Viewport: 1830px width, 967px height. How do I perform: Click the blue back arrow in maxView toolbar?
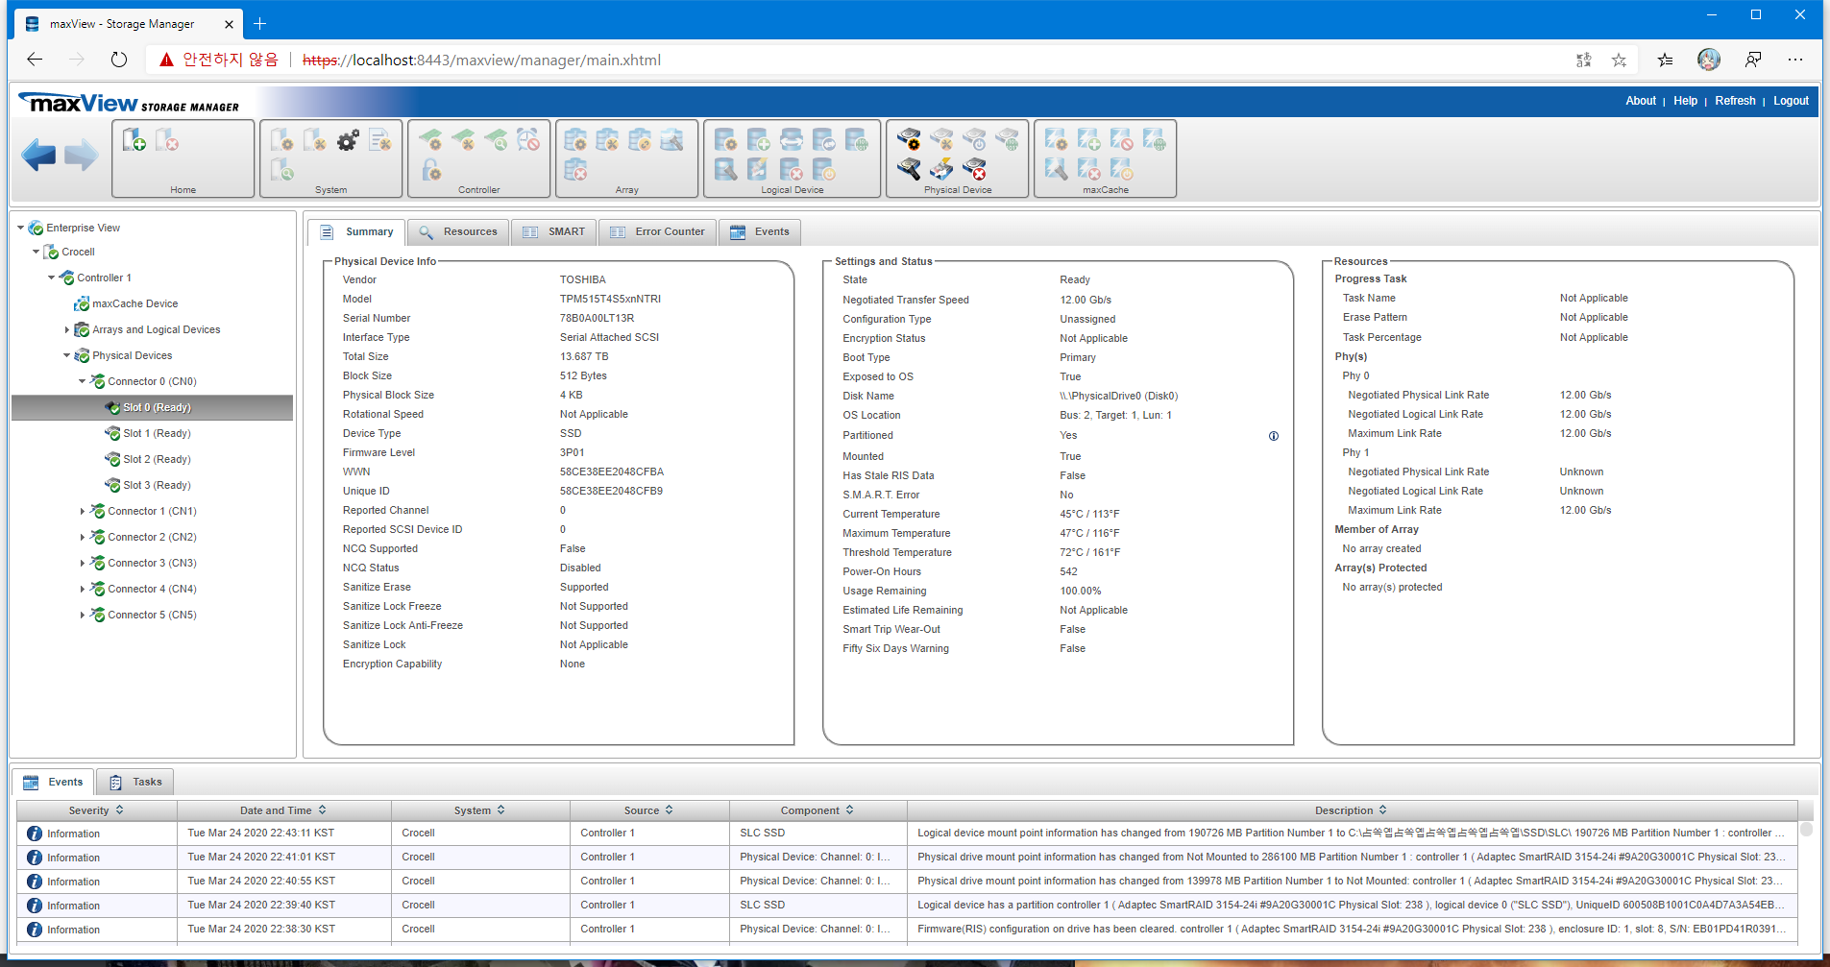tap(38, 155)
